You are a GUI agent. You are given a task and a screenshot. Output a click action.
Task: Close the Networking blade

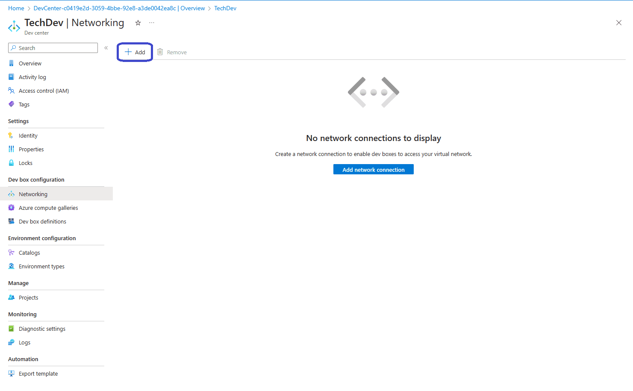pyautogui.click(x=618, y=23)
